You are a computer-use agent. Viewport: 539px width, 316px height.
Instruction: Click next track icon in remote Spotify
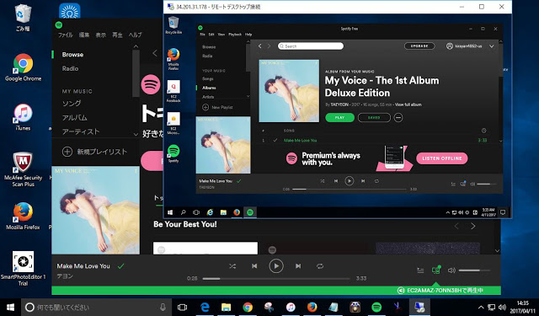363,181
